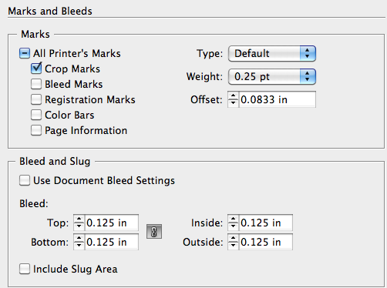The width and height of the screenshot is (387, 288).
Task: Click the Inside bleed value field
Action: tap(266, 223)
